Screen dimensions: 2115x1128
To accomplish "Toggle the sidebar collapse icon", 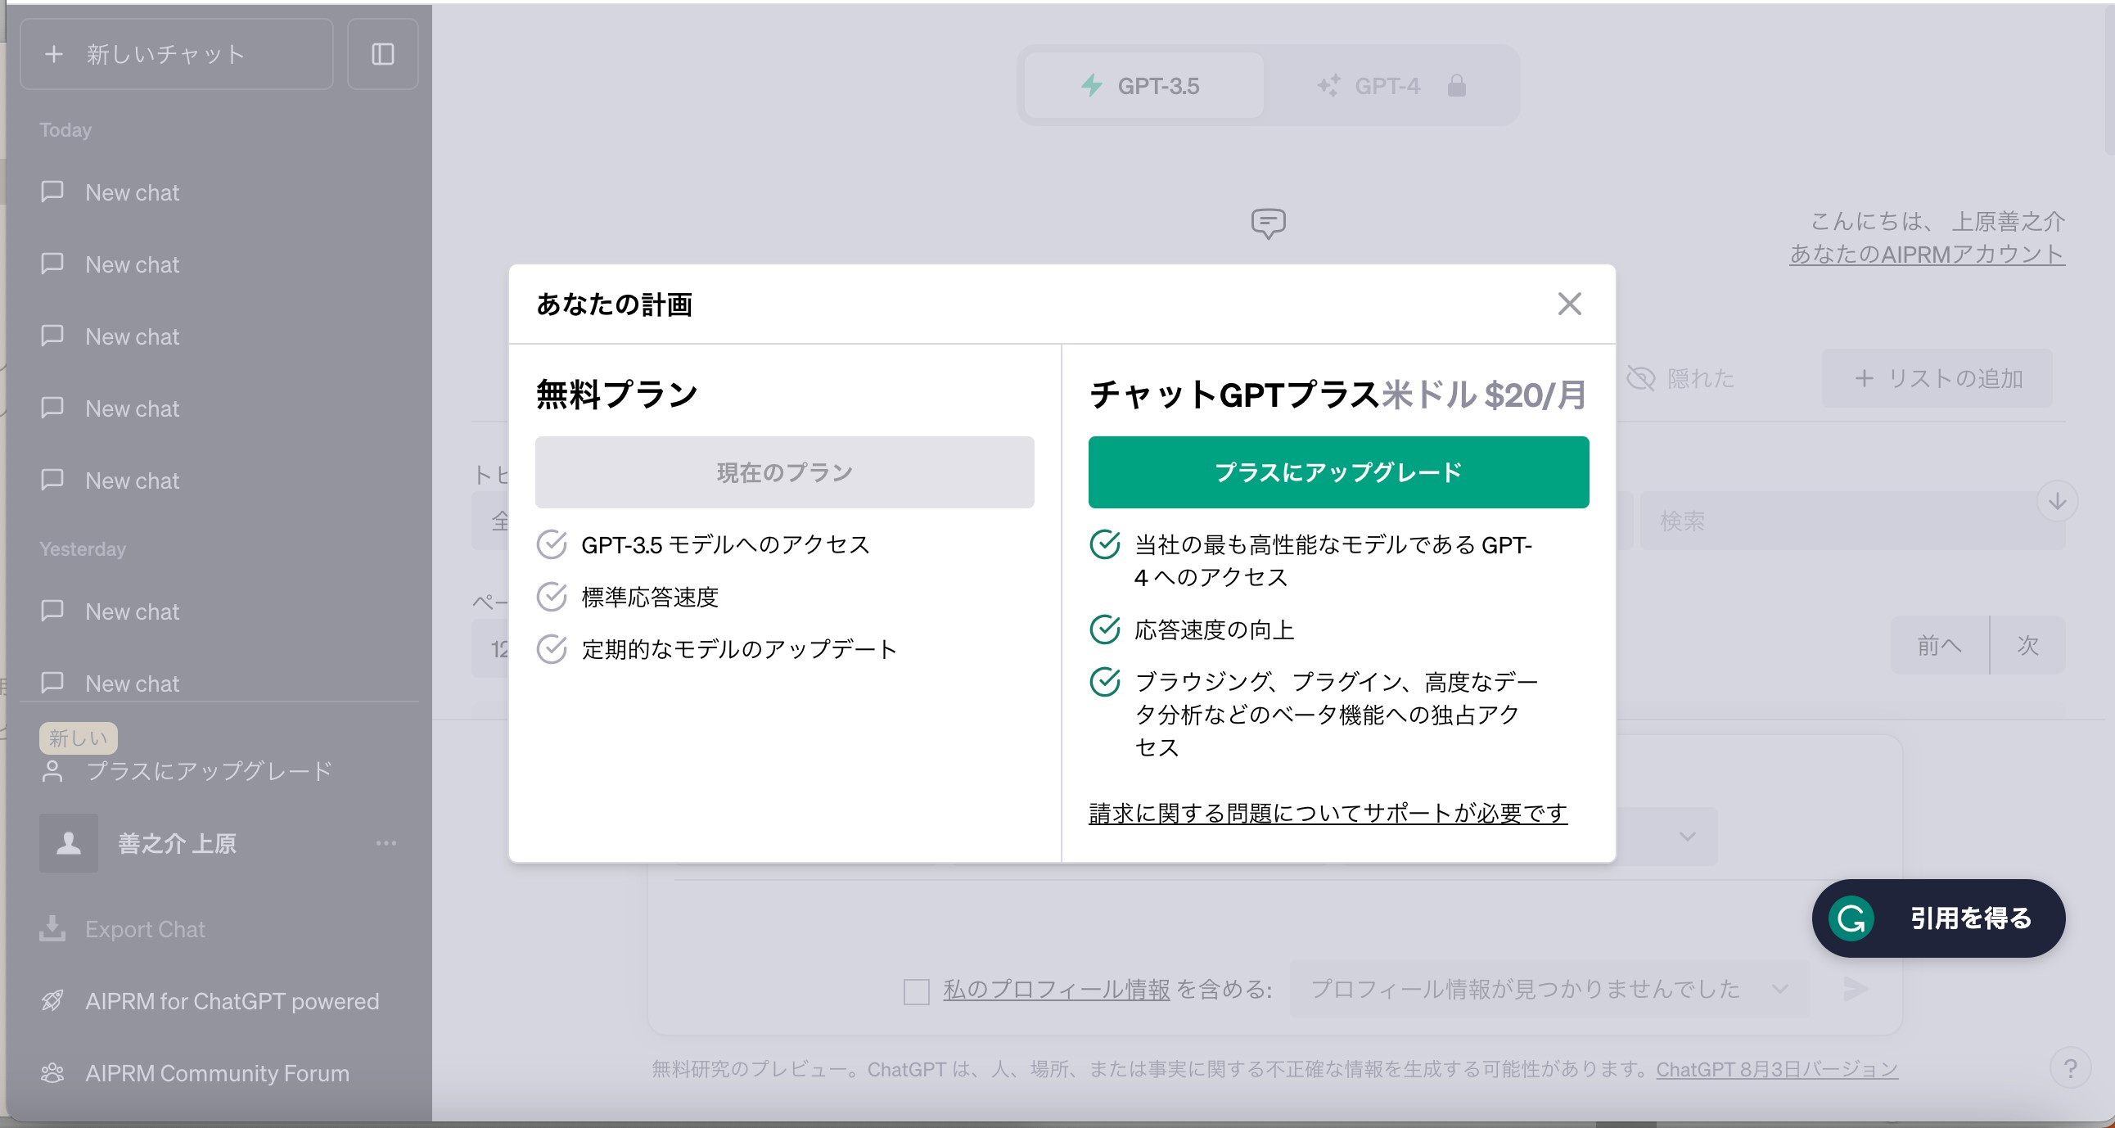I will tap(382, 54).
